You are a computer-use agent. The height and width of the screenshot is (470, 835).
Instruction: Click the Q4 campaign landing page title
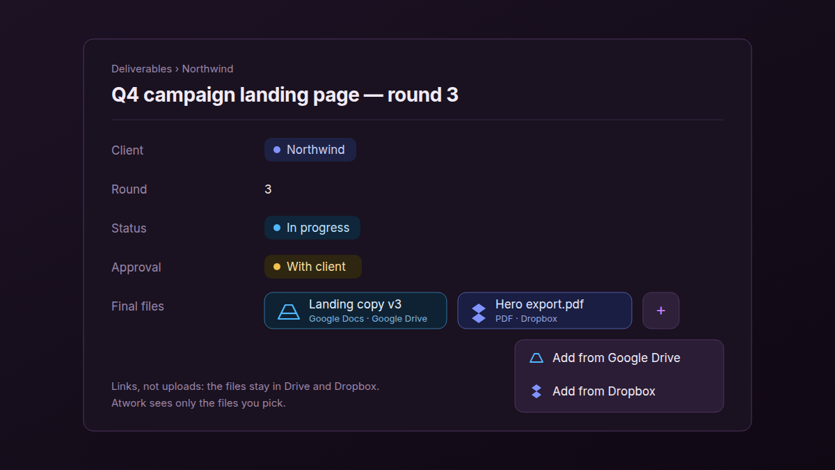pyautogui.click(x=285, y=95)
